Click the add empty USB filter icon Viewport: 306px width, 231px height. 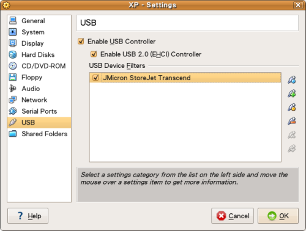pos(292,80)
